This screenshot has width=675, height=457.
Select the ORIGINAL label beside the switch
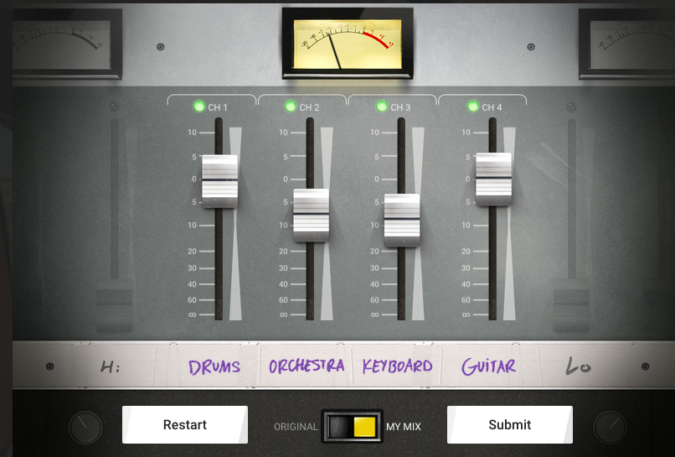pyautogui.click(x=296, y=427)
